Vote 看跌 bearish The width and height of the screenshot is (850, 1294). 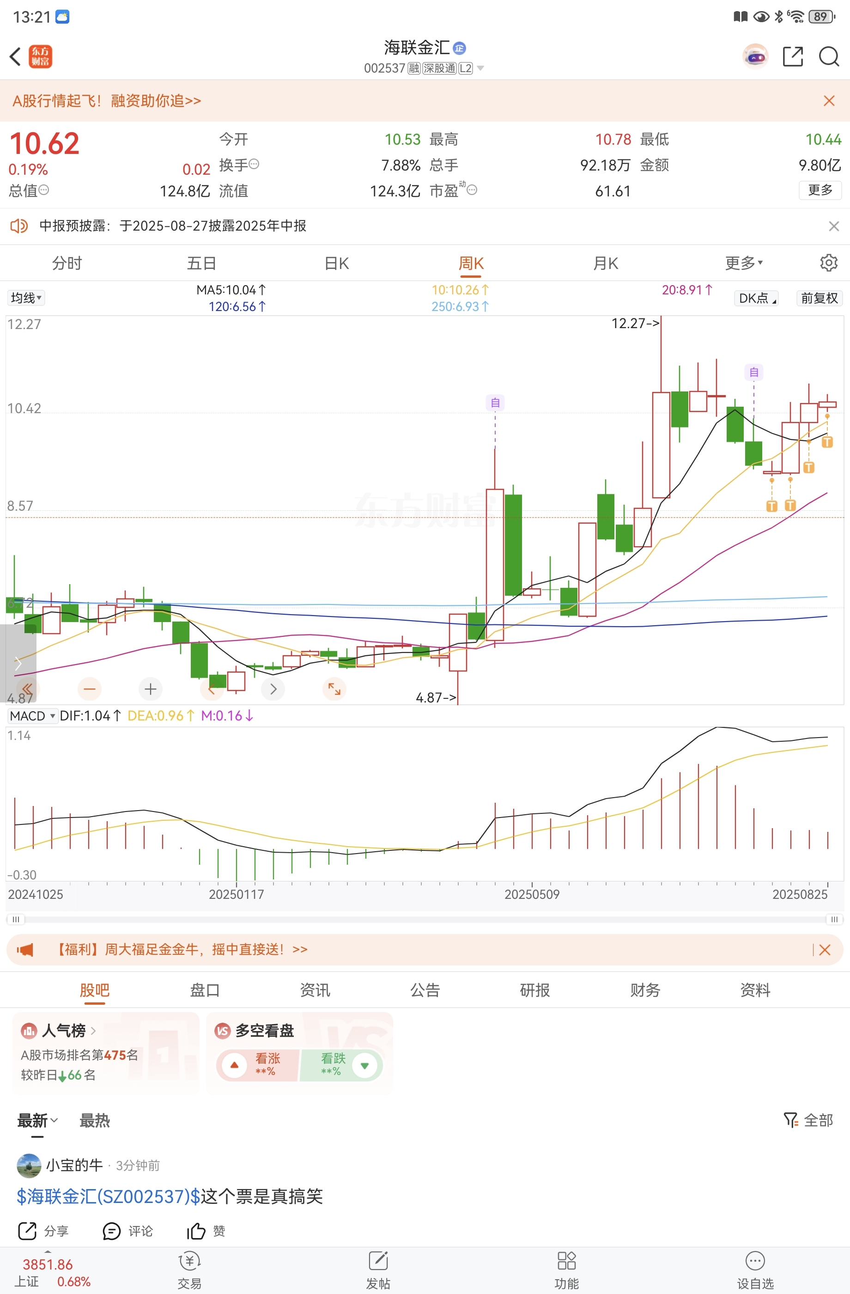(341, 1065)
